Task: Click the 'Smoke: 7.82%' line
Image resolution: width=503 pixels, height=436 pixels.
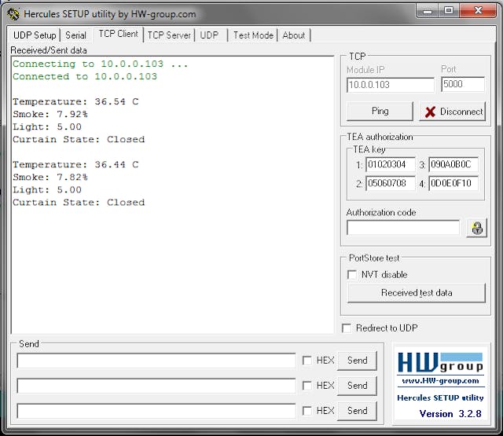Action: [x=50, y=178]
